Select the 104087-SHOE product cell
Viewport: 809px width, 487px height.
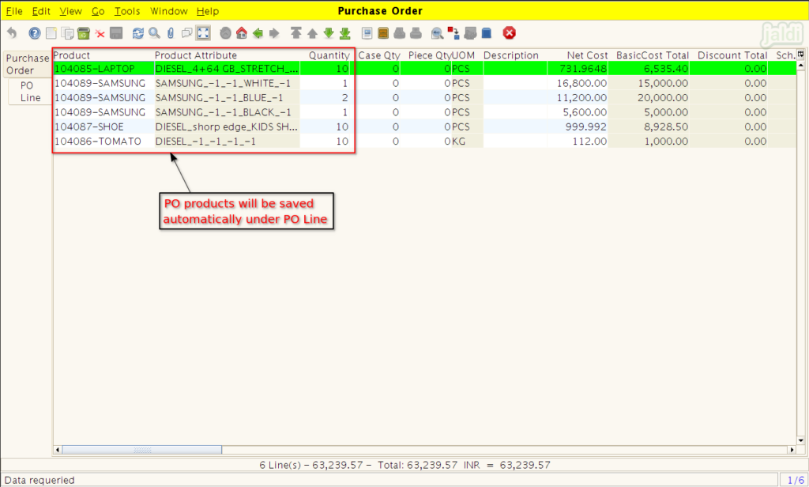[x=103, y=127]
